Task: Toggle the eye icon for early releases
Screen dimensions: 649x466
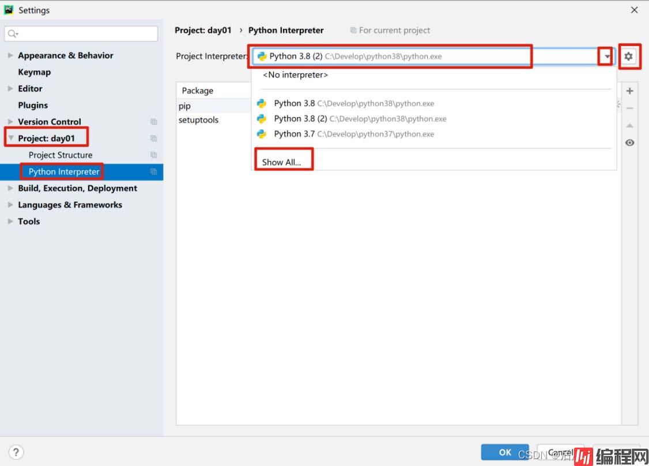Action: coord(629,143)
